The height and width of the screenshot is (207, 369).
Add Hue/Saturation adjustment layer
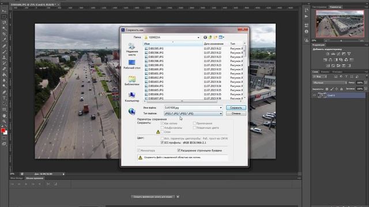coord(325,60)
